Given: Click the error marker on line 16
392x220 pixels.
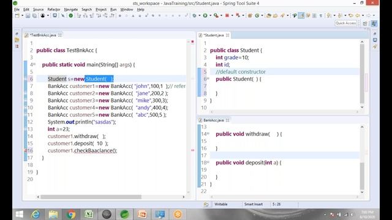Looking at the screenshot, I should coord(26,150).
